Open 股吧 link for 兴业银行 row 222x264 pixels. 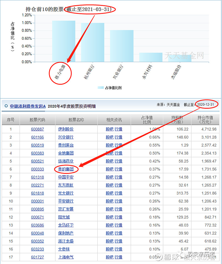(x=110, y=137)
